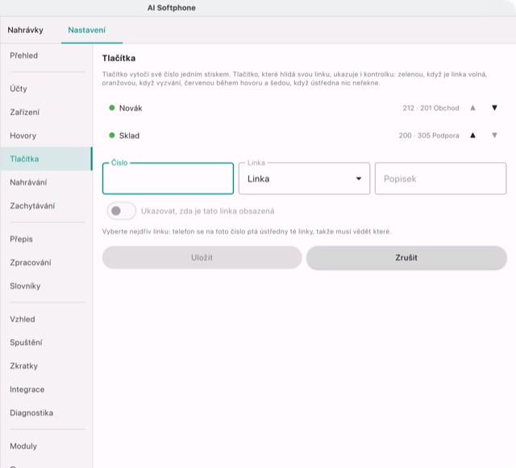Toggle the busy-line indicator switch

(x=121, y=211)
